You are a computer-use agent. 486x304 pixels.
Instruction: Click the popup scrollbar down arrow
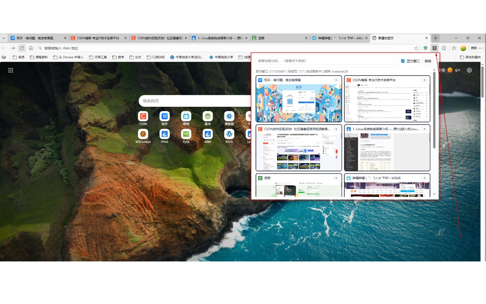tap(434, 195)
